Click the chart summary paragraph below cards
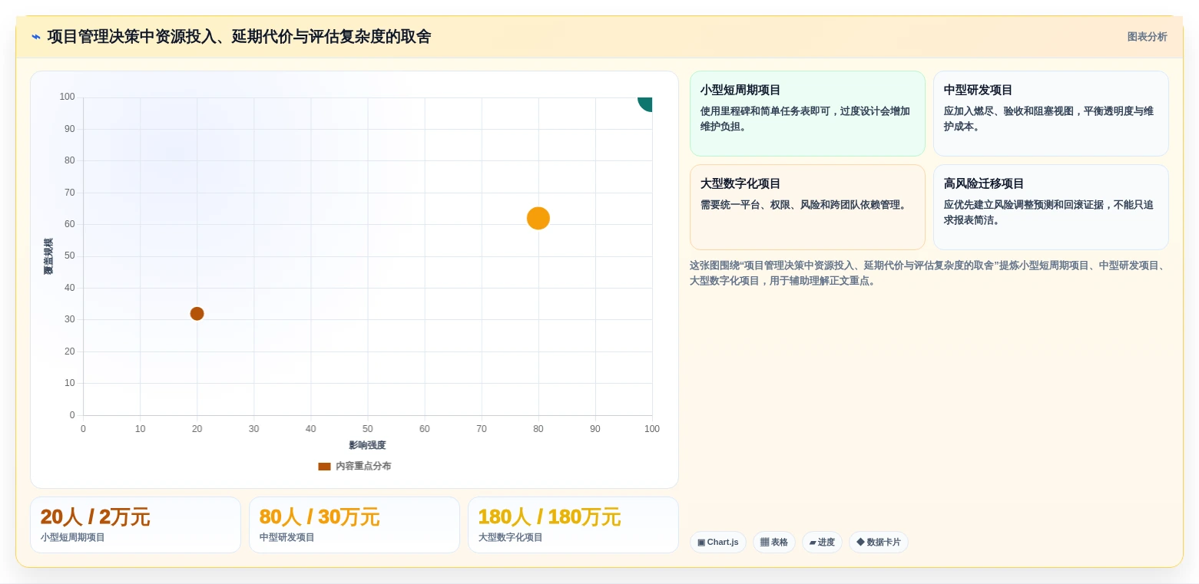Image resolution: width=1199 pixels, height=584 pixels. coord(929,273)
